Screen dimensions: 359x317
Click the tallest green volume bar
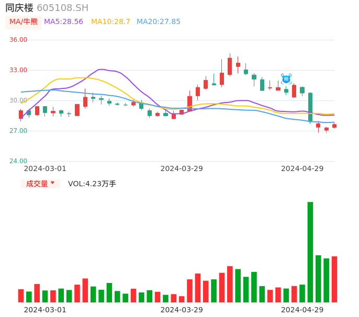click(x=310, y=252)
